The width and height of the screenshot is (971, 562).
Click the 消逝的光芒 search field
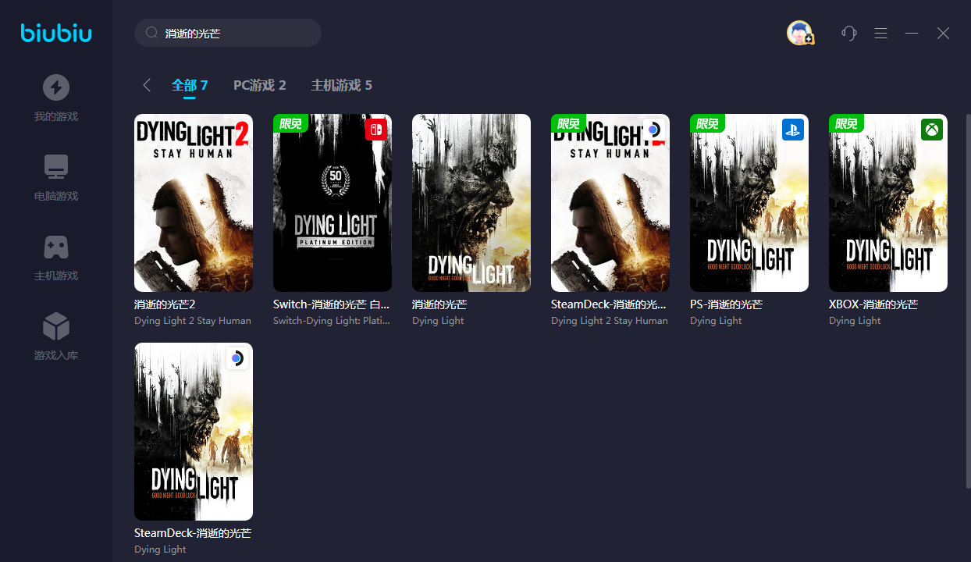(234, 34)
